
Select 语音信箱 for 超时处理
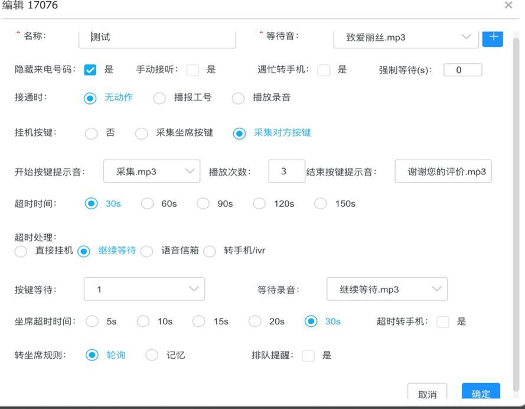[x=146, y=251]
